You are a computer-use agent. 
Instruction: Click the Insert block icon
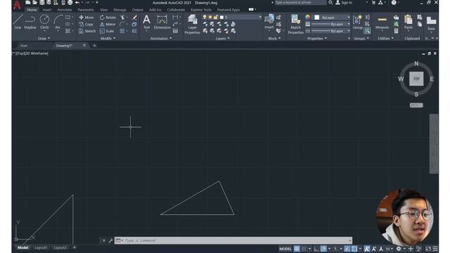269,22
